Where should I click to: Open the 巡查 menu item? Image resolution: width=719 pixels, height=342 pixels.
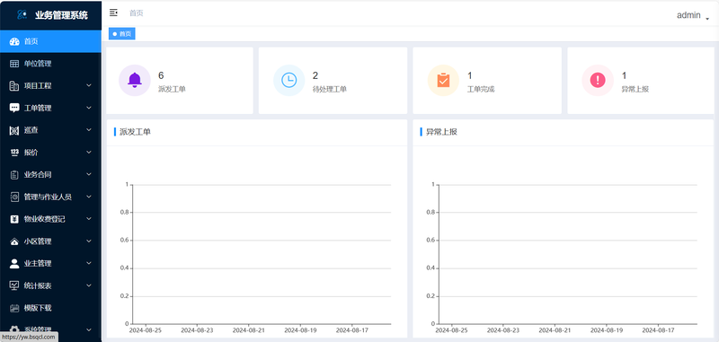(x=50, y=130)
